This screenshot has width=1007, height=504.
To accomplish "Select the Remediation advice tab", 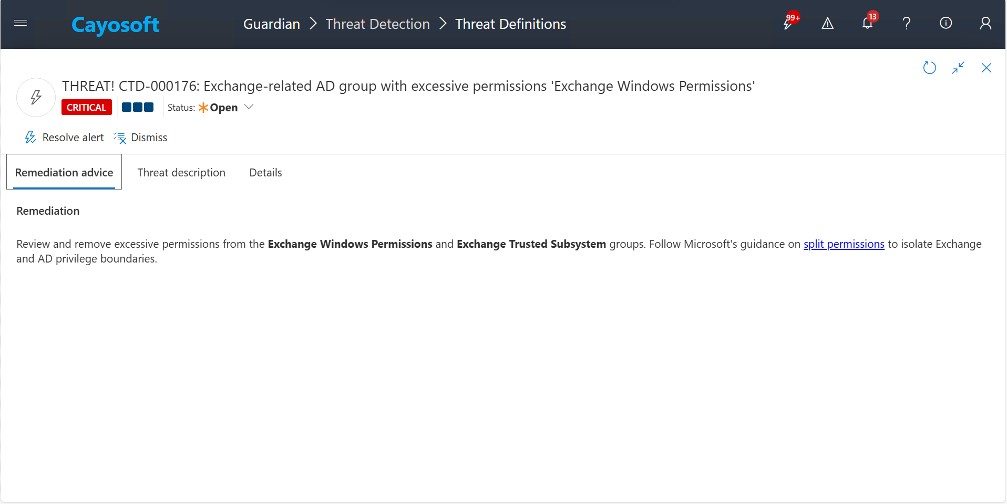I will (64, 173).
